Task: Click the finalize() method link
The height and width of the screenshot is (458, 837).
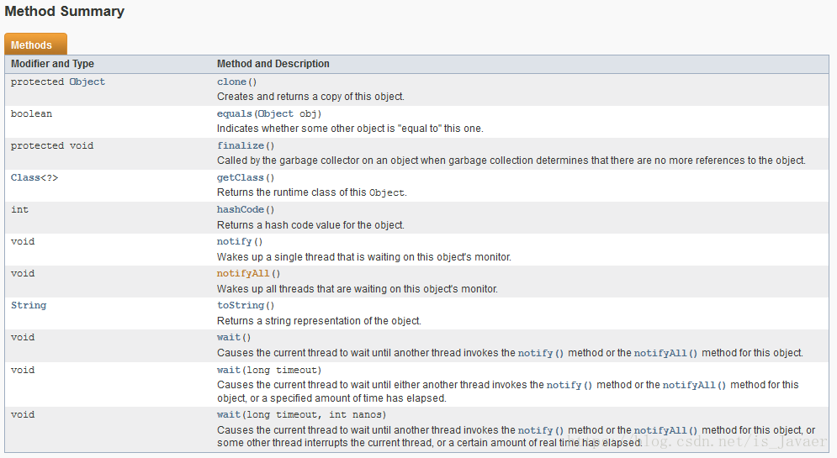Action: point(241,145)
